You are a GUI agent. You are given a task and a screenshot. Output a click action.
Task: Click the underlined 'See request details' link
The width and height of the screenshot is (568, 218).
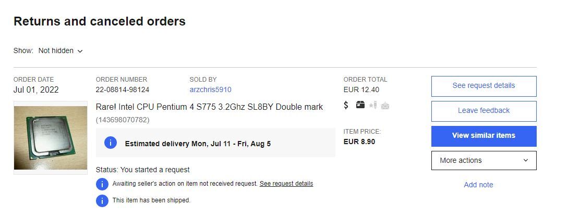click(286, 184)
